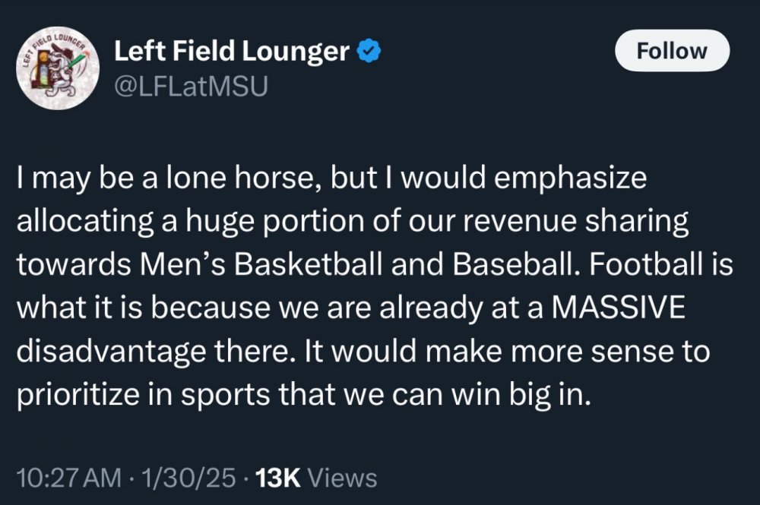Click the blue verified checkmark badge
The image size is (760, 505).
(369, 51)
